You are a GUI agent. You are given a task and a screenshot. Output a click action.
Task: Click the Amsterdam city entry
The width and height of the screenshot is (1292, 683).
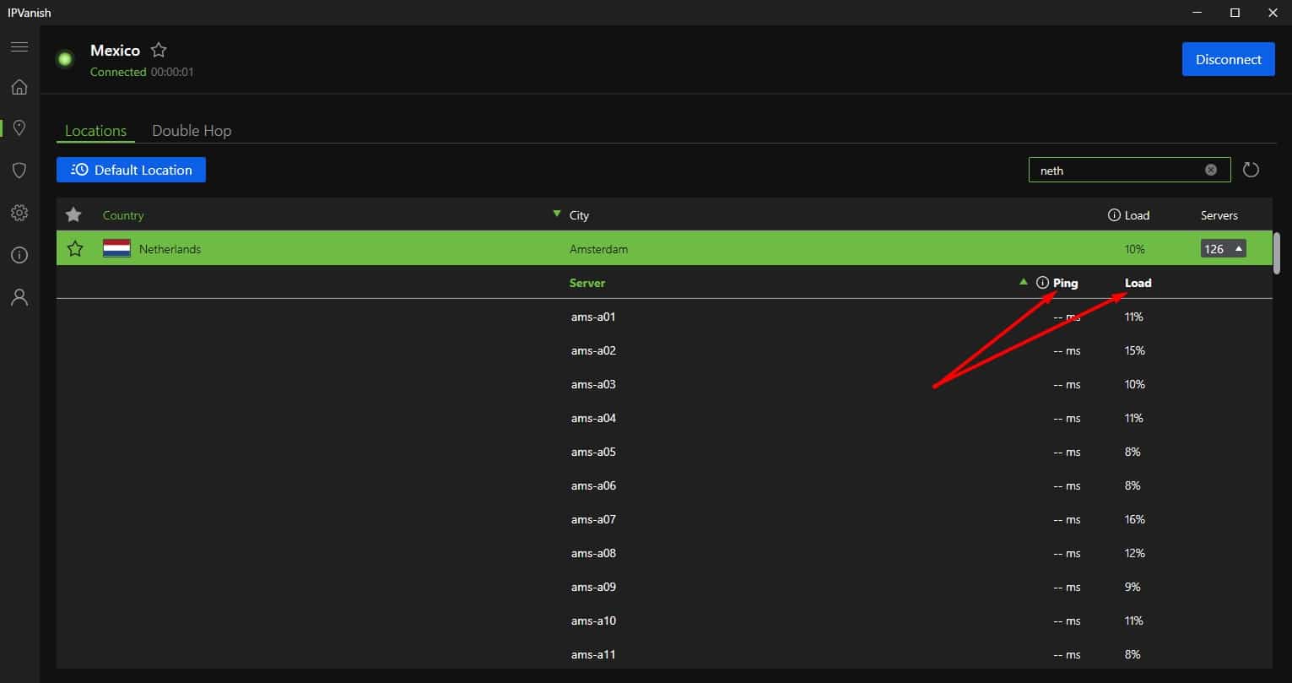coord(598,249)
